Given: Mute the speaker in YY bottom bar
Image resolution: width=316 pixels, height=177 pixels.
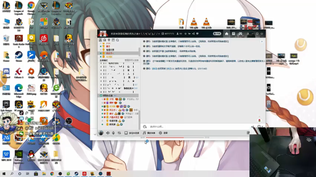Looking at the screenshot, I should pyautogui.click(x=108, y=133).
